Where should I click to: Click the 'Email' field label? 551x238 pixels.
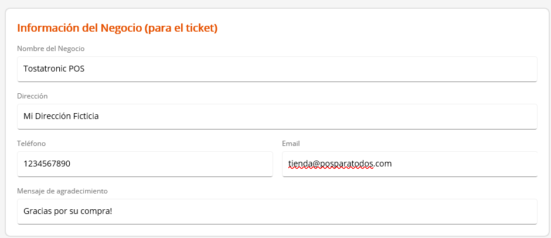291,143
